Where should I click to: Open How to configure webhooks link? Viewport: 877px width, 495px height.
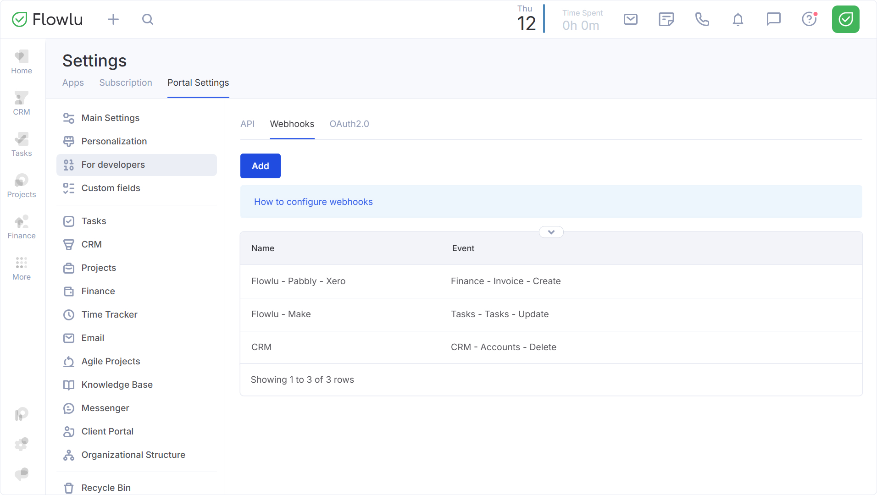point(313,202)
